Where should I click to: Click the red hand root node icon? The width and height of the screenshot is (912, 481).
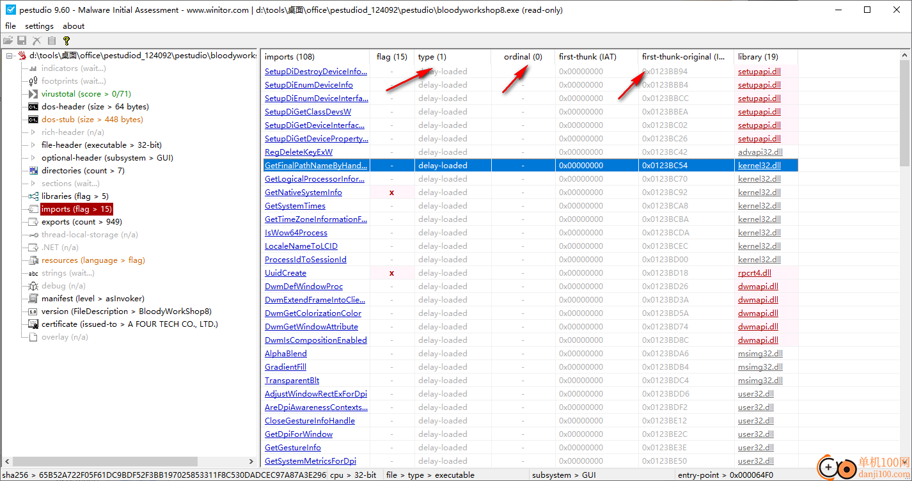[x=22, y=56]
